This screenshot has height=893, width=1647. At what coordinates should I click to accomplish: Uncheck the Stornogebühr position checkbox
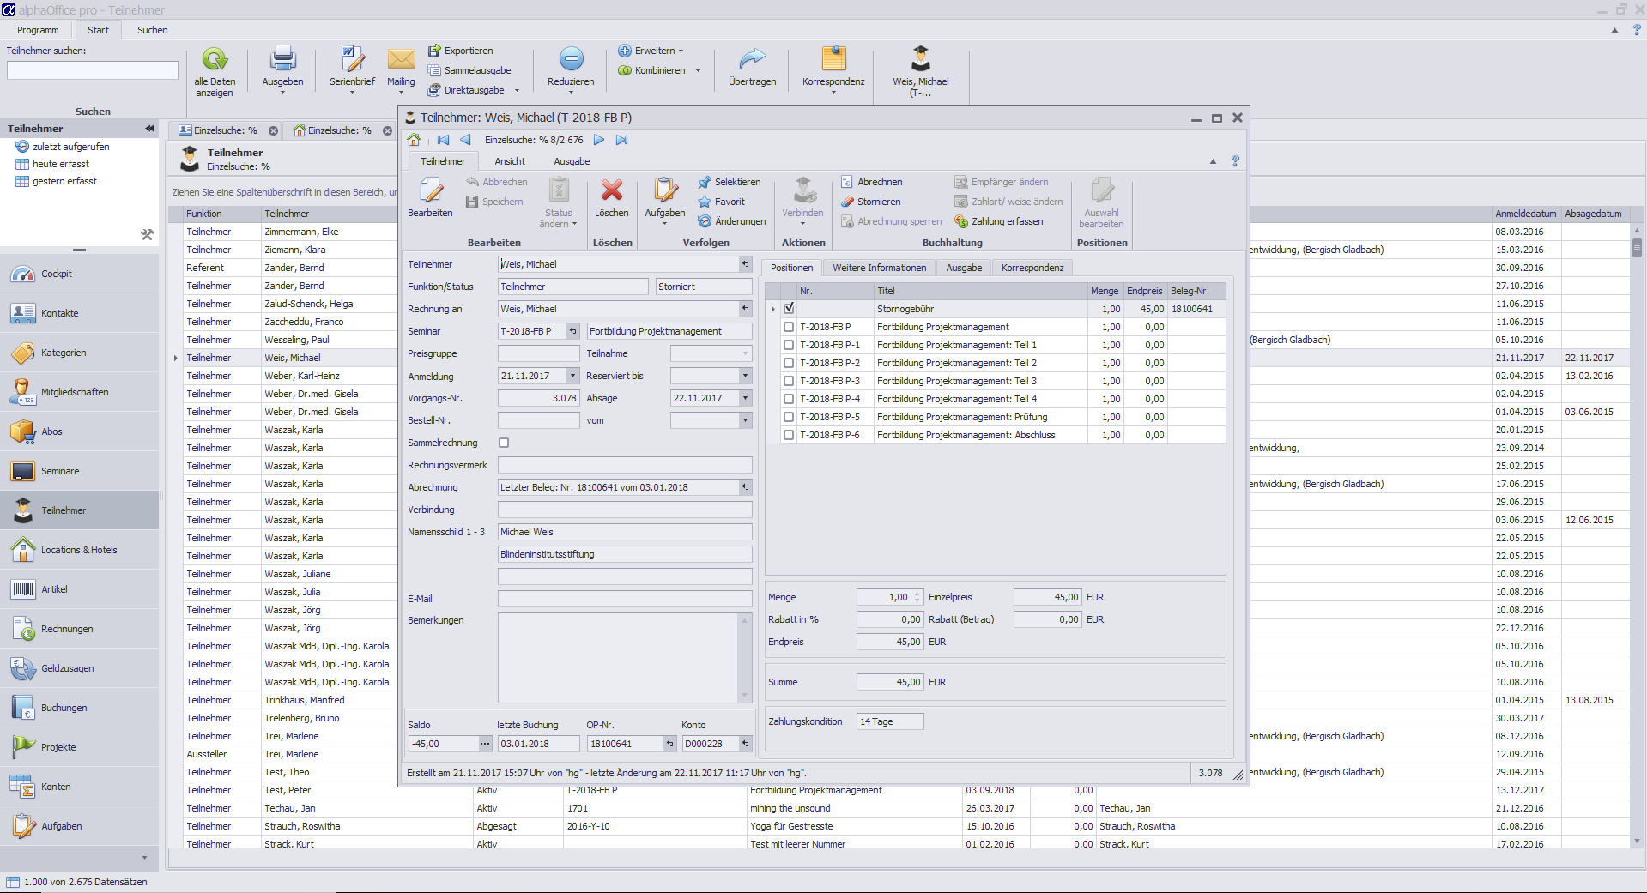pos(789,309)
